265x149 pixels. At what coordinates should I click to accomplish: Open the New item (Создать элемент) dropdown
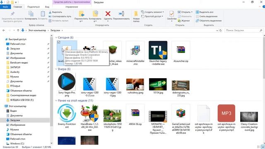click(x=152, y=12)
